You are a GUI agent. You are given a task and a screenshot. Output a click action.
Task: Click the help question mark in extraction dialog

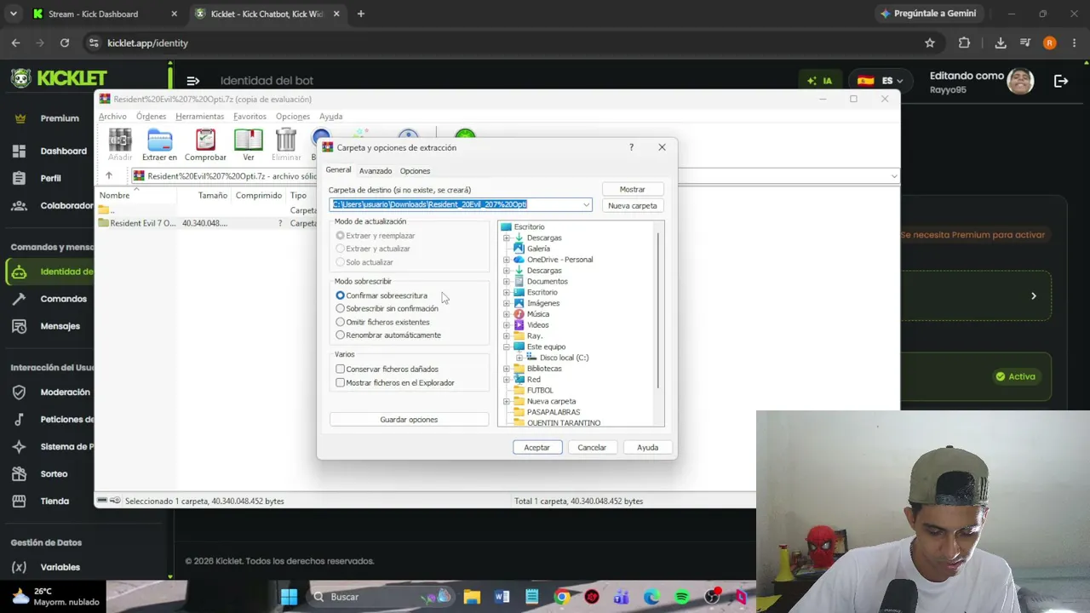click(631, 147)
